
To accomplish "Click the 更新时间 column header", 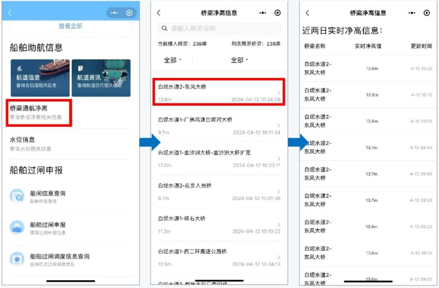I will [421, 46].
